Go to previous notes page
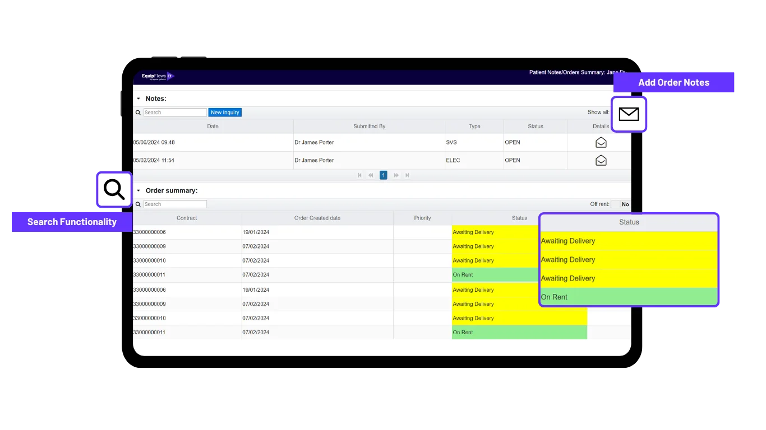 pyautogui.click(x=371, y=175)
